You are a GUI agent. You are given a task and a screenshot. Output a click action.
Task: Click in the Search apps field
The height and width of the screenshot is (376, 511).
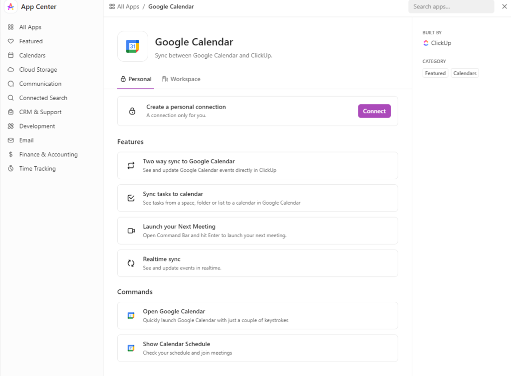(x=451, y=6)
